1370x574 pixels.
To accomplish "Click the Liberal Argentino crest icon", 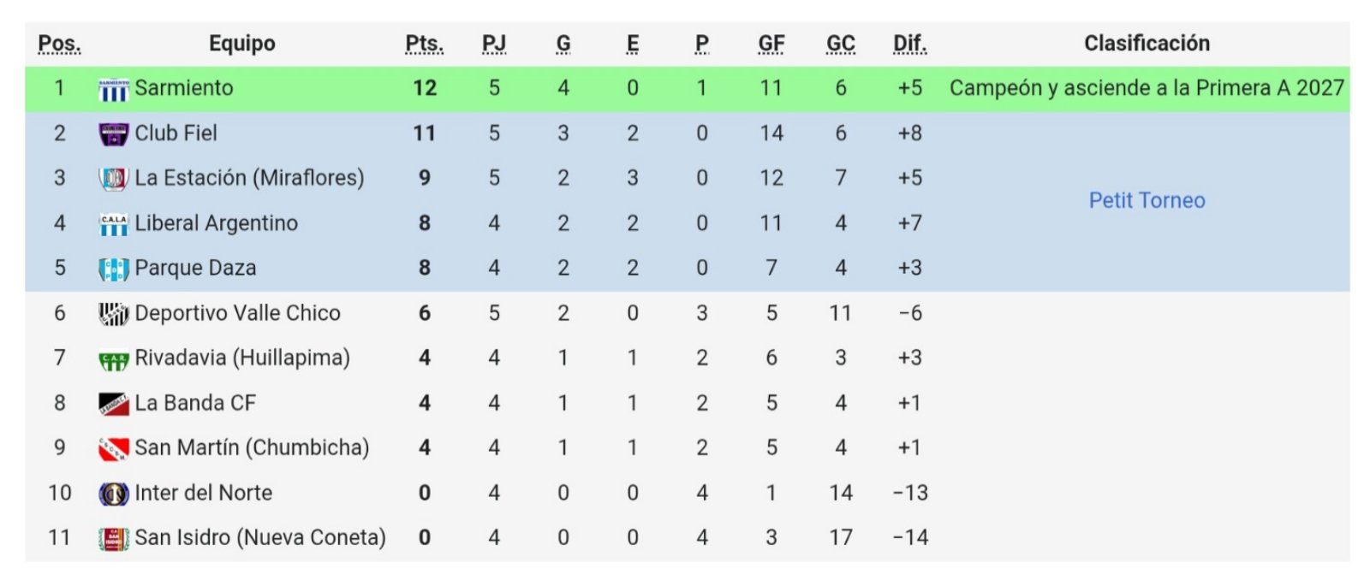I will [114, 224].
